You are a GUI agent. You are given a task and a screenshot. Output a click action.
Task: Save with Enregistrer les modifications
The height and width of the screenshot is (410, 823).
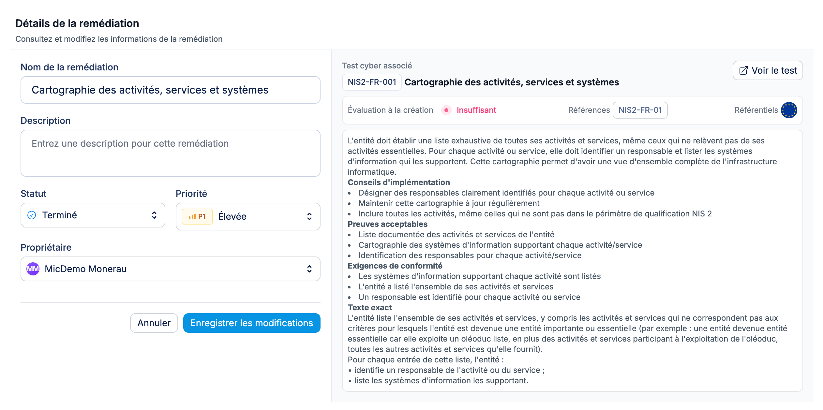point(251,323)
